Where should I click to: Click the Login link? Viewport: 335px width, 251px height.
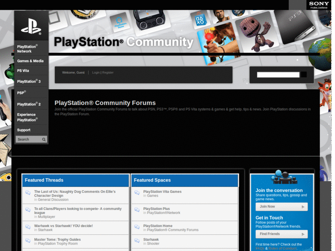(96, 72)
